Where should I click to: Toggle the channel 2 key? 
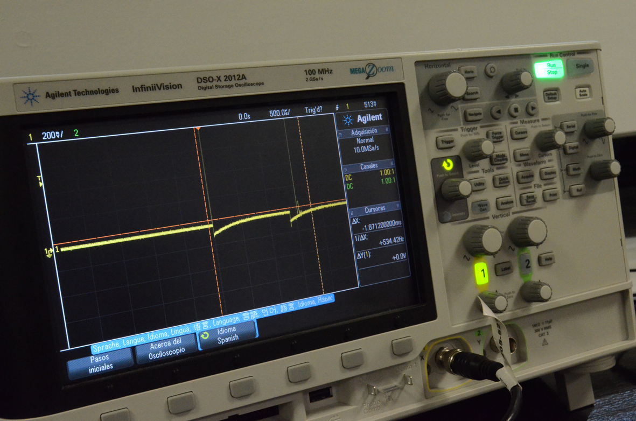[x=527, y=264]
